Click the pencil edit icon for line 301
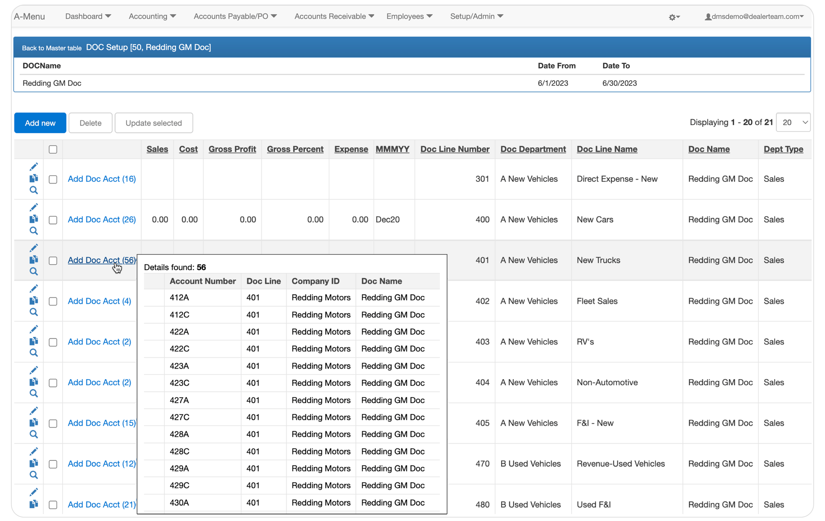 click(x=34, y=167)
